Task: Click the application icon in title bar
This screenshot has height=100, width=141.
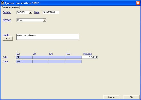Action: [2, 3]
